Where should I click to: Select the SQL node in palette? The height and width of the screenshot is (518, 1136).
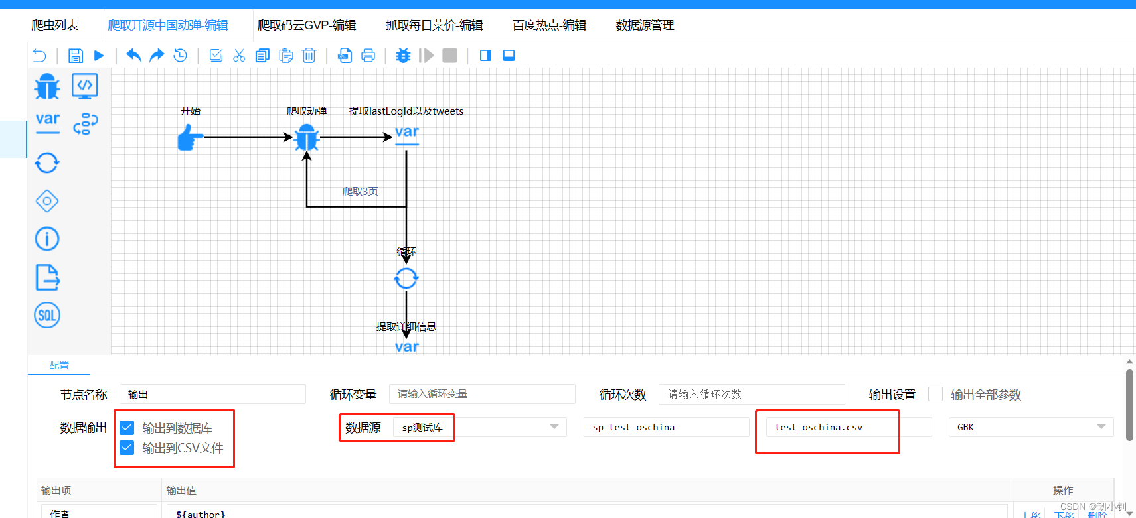(x=47, y=316)
